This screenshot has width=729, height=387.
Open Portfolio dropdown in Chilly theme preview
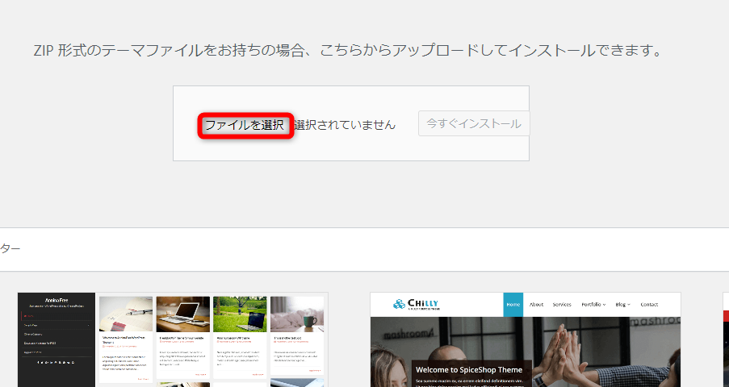[593, 305]
